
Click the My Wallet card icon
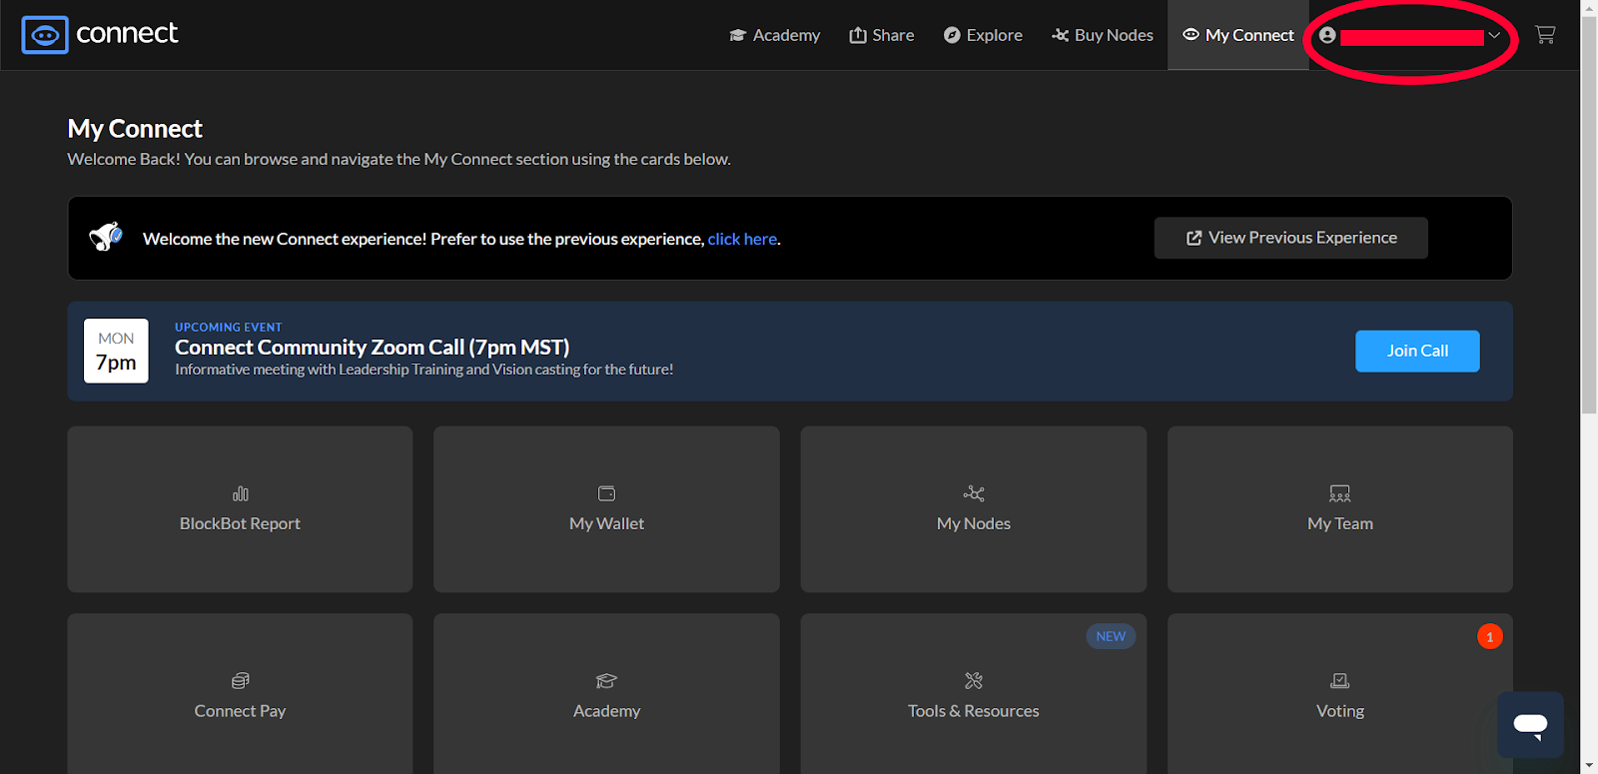(606, 493)
